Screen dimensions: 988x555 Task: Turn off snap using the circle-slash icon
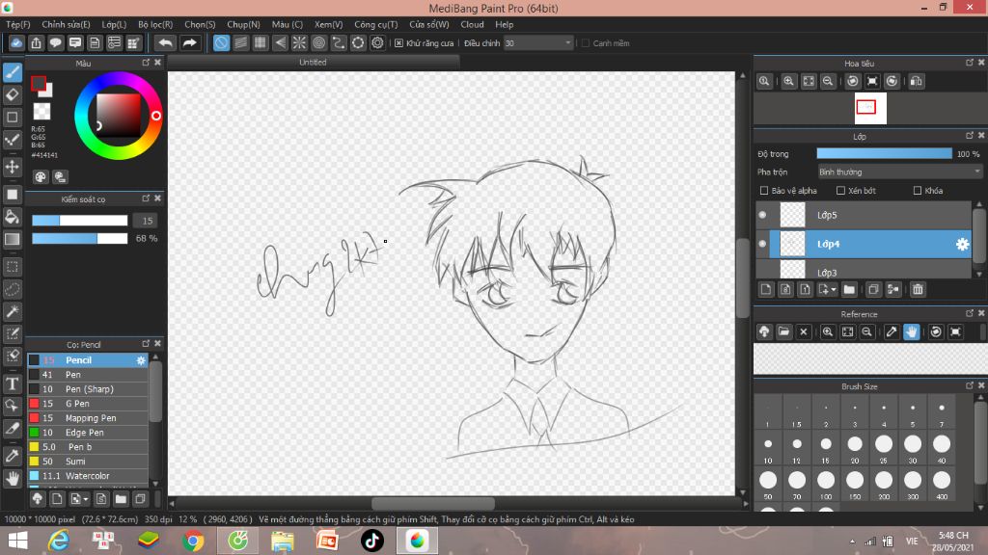221,42
